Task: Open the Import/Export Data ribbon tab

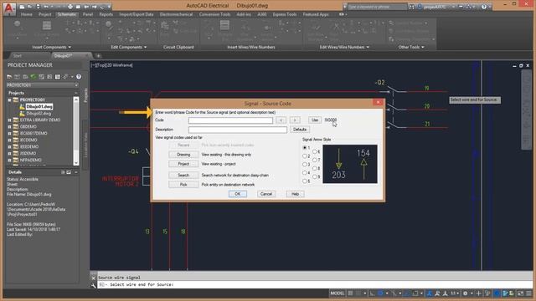Action: pyautogui.click(x=137, y=14)
